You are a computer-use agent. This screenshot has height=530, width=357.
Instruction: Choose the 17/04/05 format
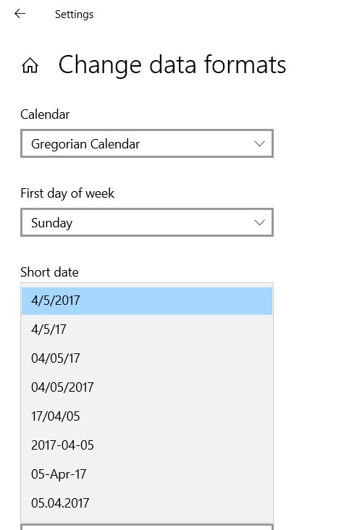[x=147, y=416]
